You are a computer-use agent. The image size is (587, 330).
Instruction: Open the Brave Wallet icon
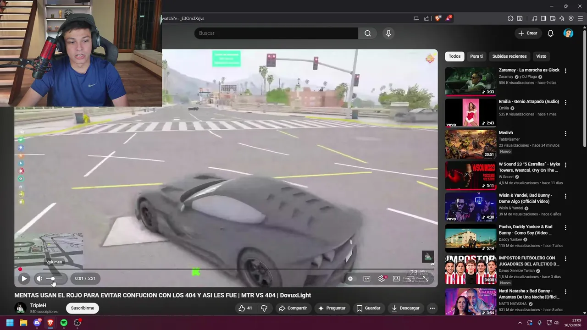pyautogui.click(x=553, y=18)
